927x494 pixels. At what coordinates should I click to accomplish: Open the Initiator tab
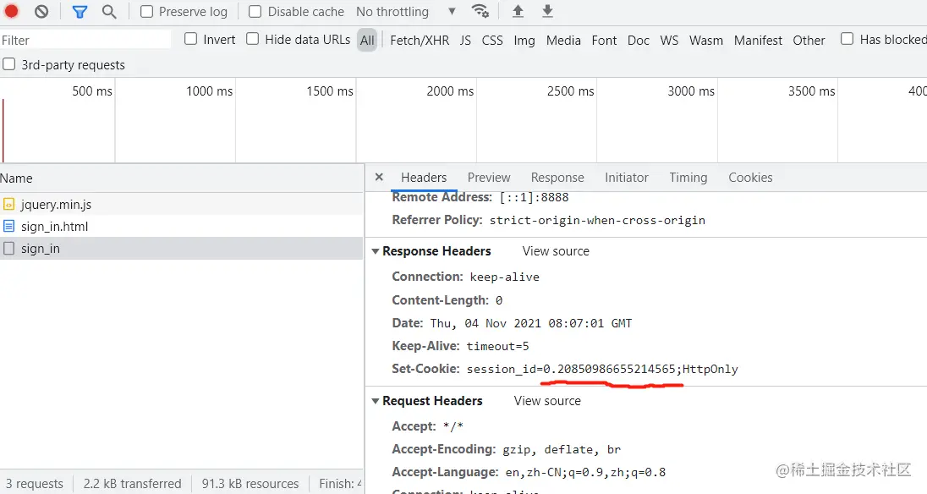tap(626, 178)
